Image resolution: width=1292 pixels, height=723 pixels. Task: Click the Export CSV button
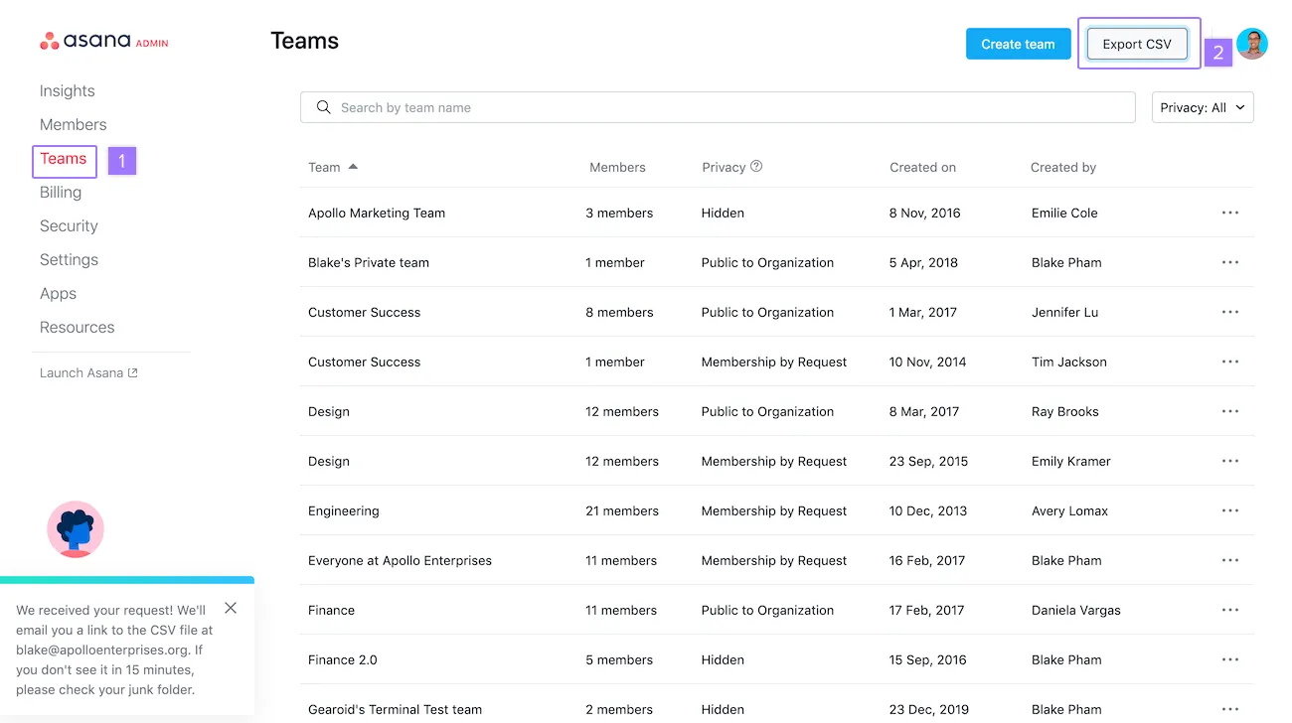coord(1137,44)
